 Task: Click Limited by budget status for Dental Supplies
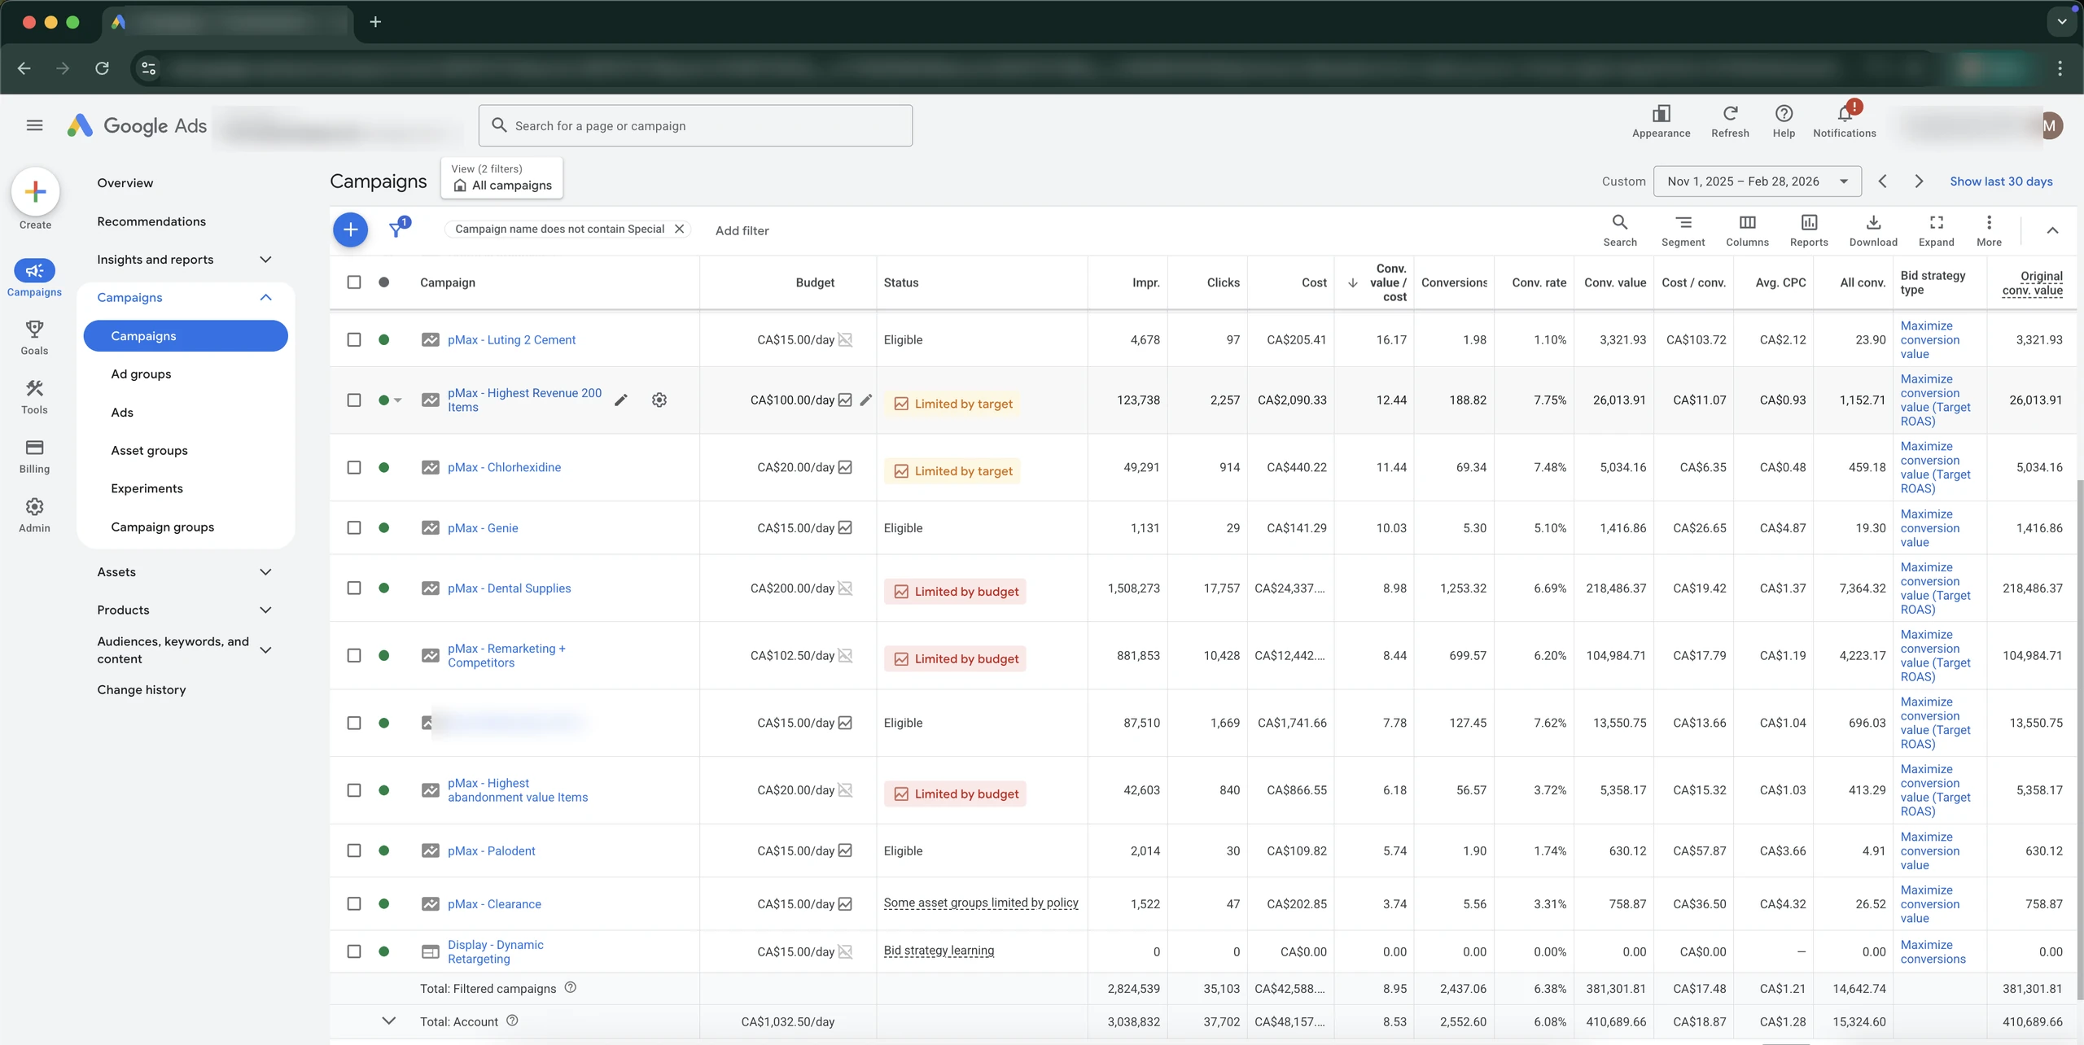(955, 592)
